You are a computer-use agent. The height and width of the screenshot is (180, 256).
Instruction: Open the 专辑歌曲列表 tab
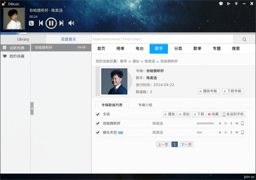coord(112,105)
